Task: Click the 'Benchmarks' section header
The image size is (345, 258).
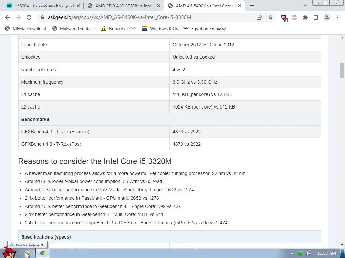Action: [170, 119]
